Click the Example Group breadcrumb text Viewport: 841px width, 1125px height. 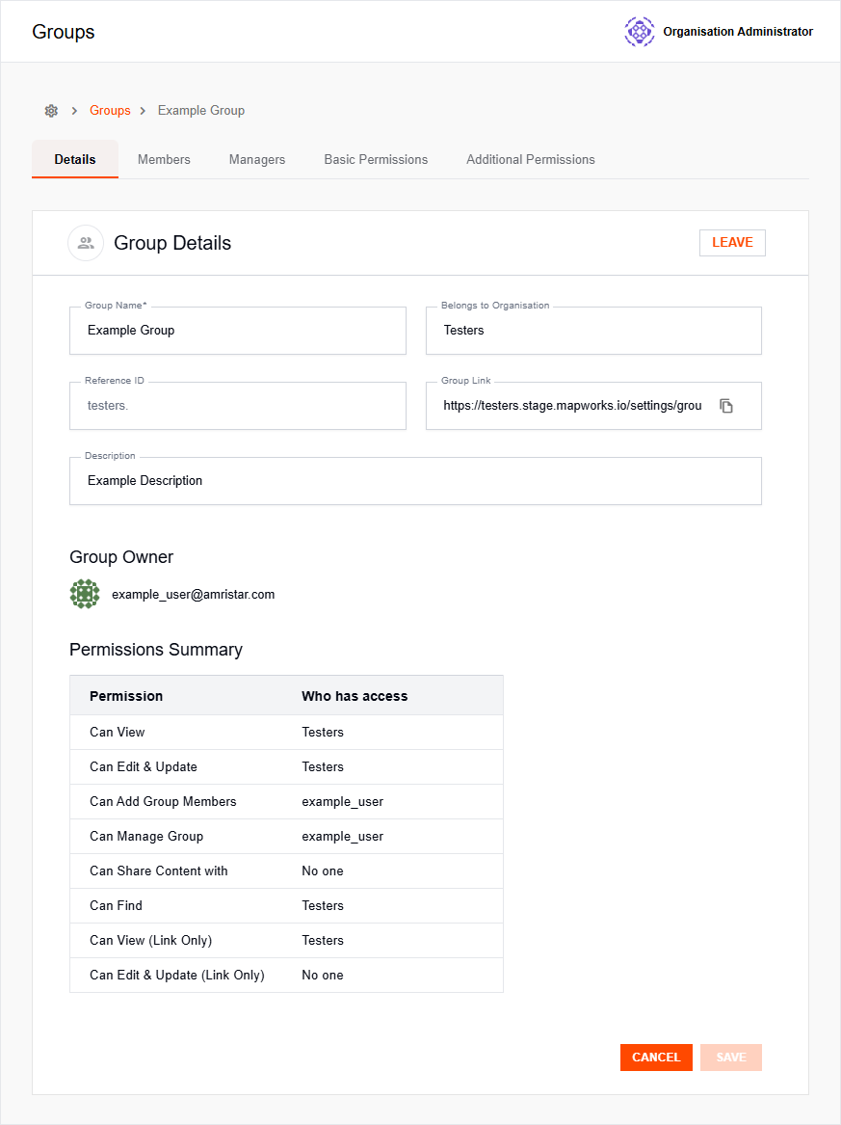click(201, 111)
